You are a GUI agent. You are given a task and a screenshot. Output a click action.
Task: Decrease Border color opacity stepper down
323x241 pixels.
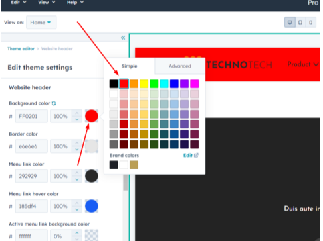pos(77,150)
